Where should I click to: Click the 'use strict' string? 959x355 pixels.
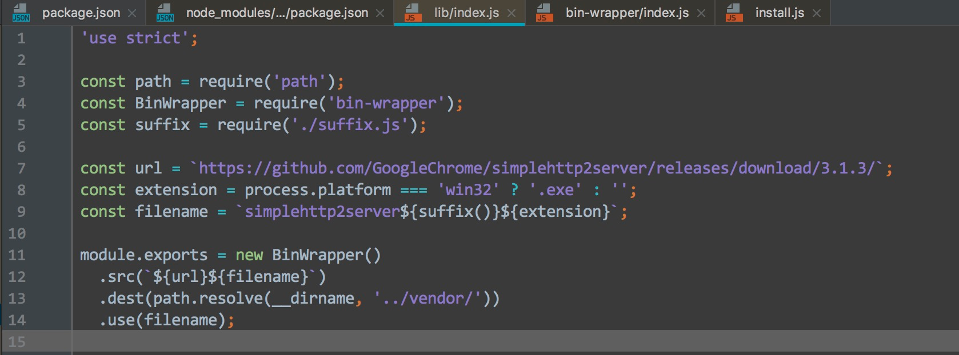(135, 38)
